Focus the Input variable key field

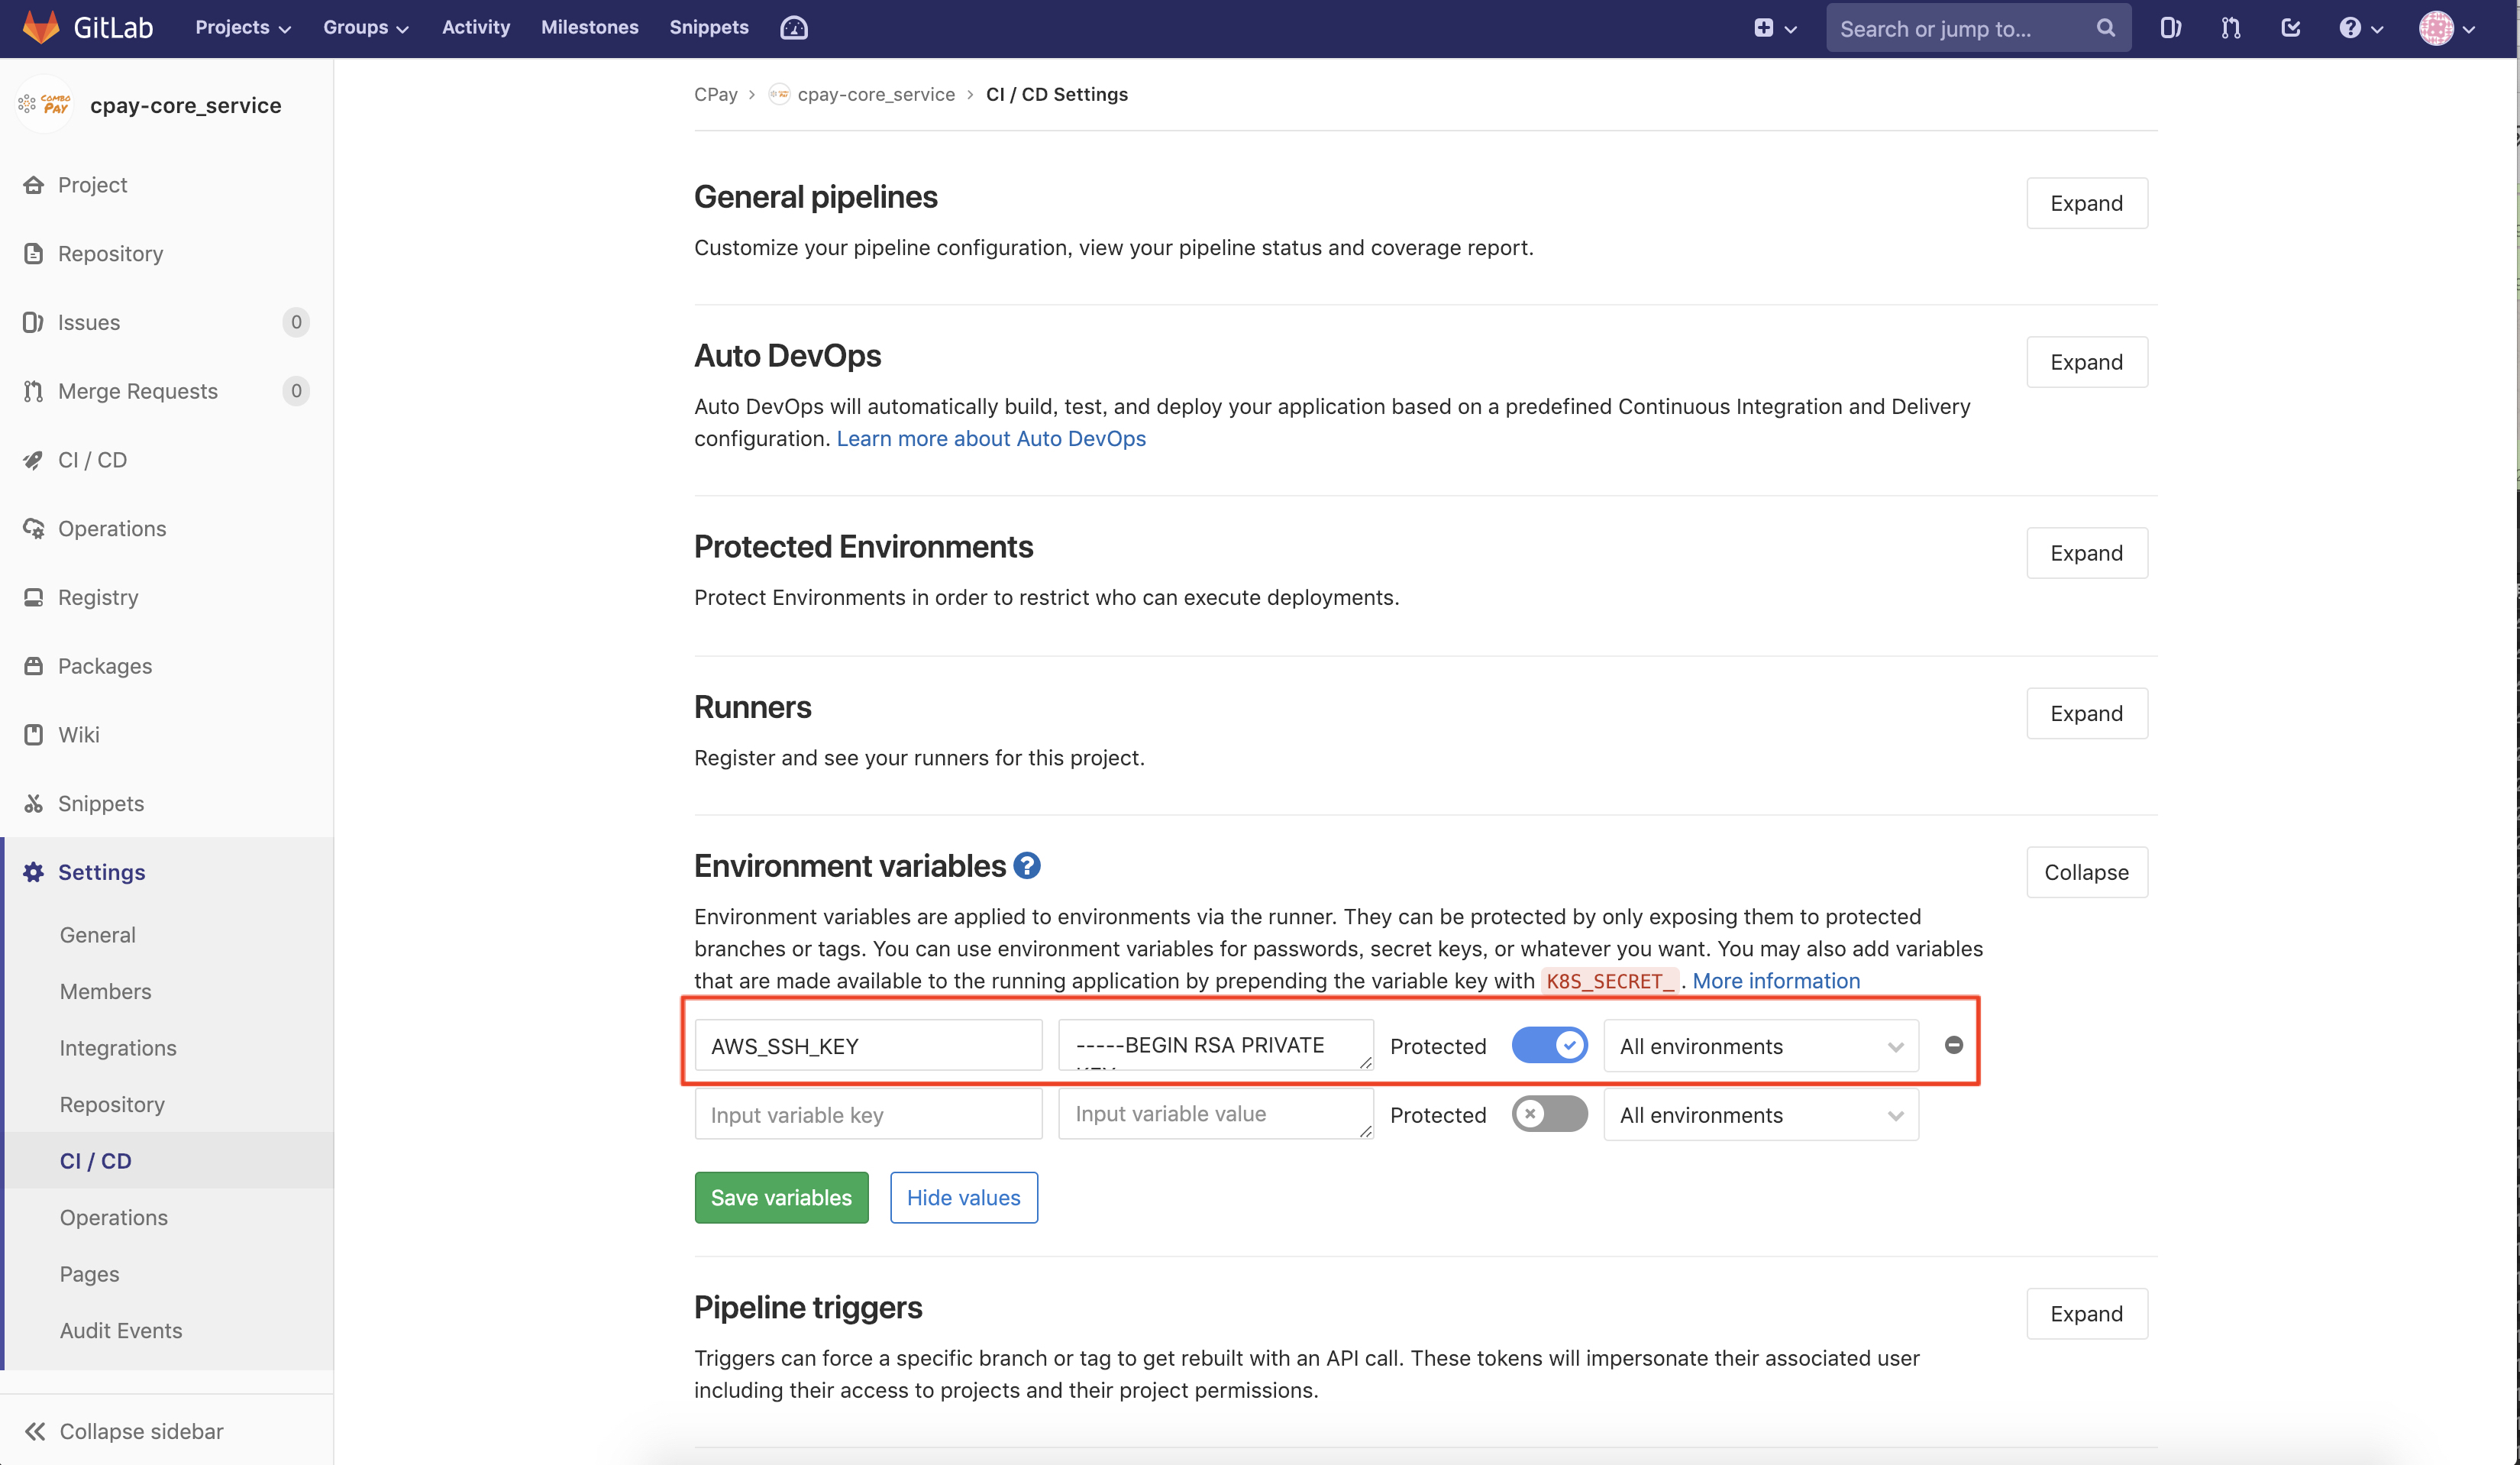[x=868, y=1114]
